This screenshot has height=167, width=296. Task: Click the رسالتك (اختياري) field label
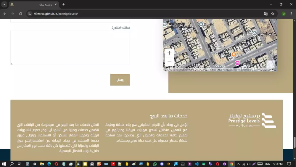[x=121, y=28]
